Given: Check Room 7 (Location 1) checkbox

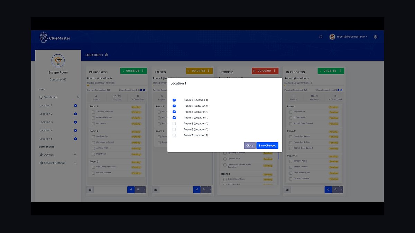Looking at the screenshot, I should click(174, 135).
